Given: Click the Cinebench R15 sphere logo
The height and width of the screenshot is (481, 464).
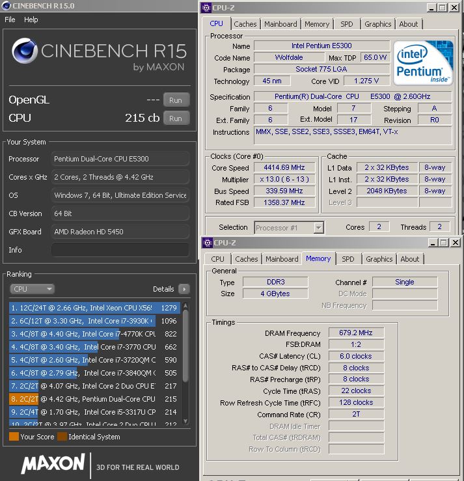Looking at the screenshot, I should (25, 51).
